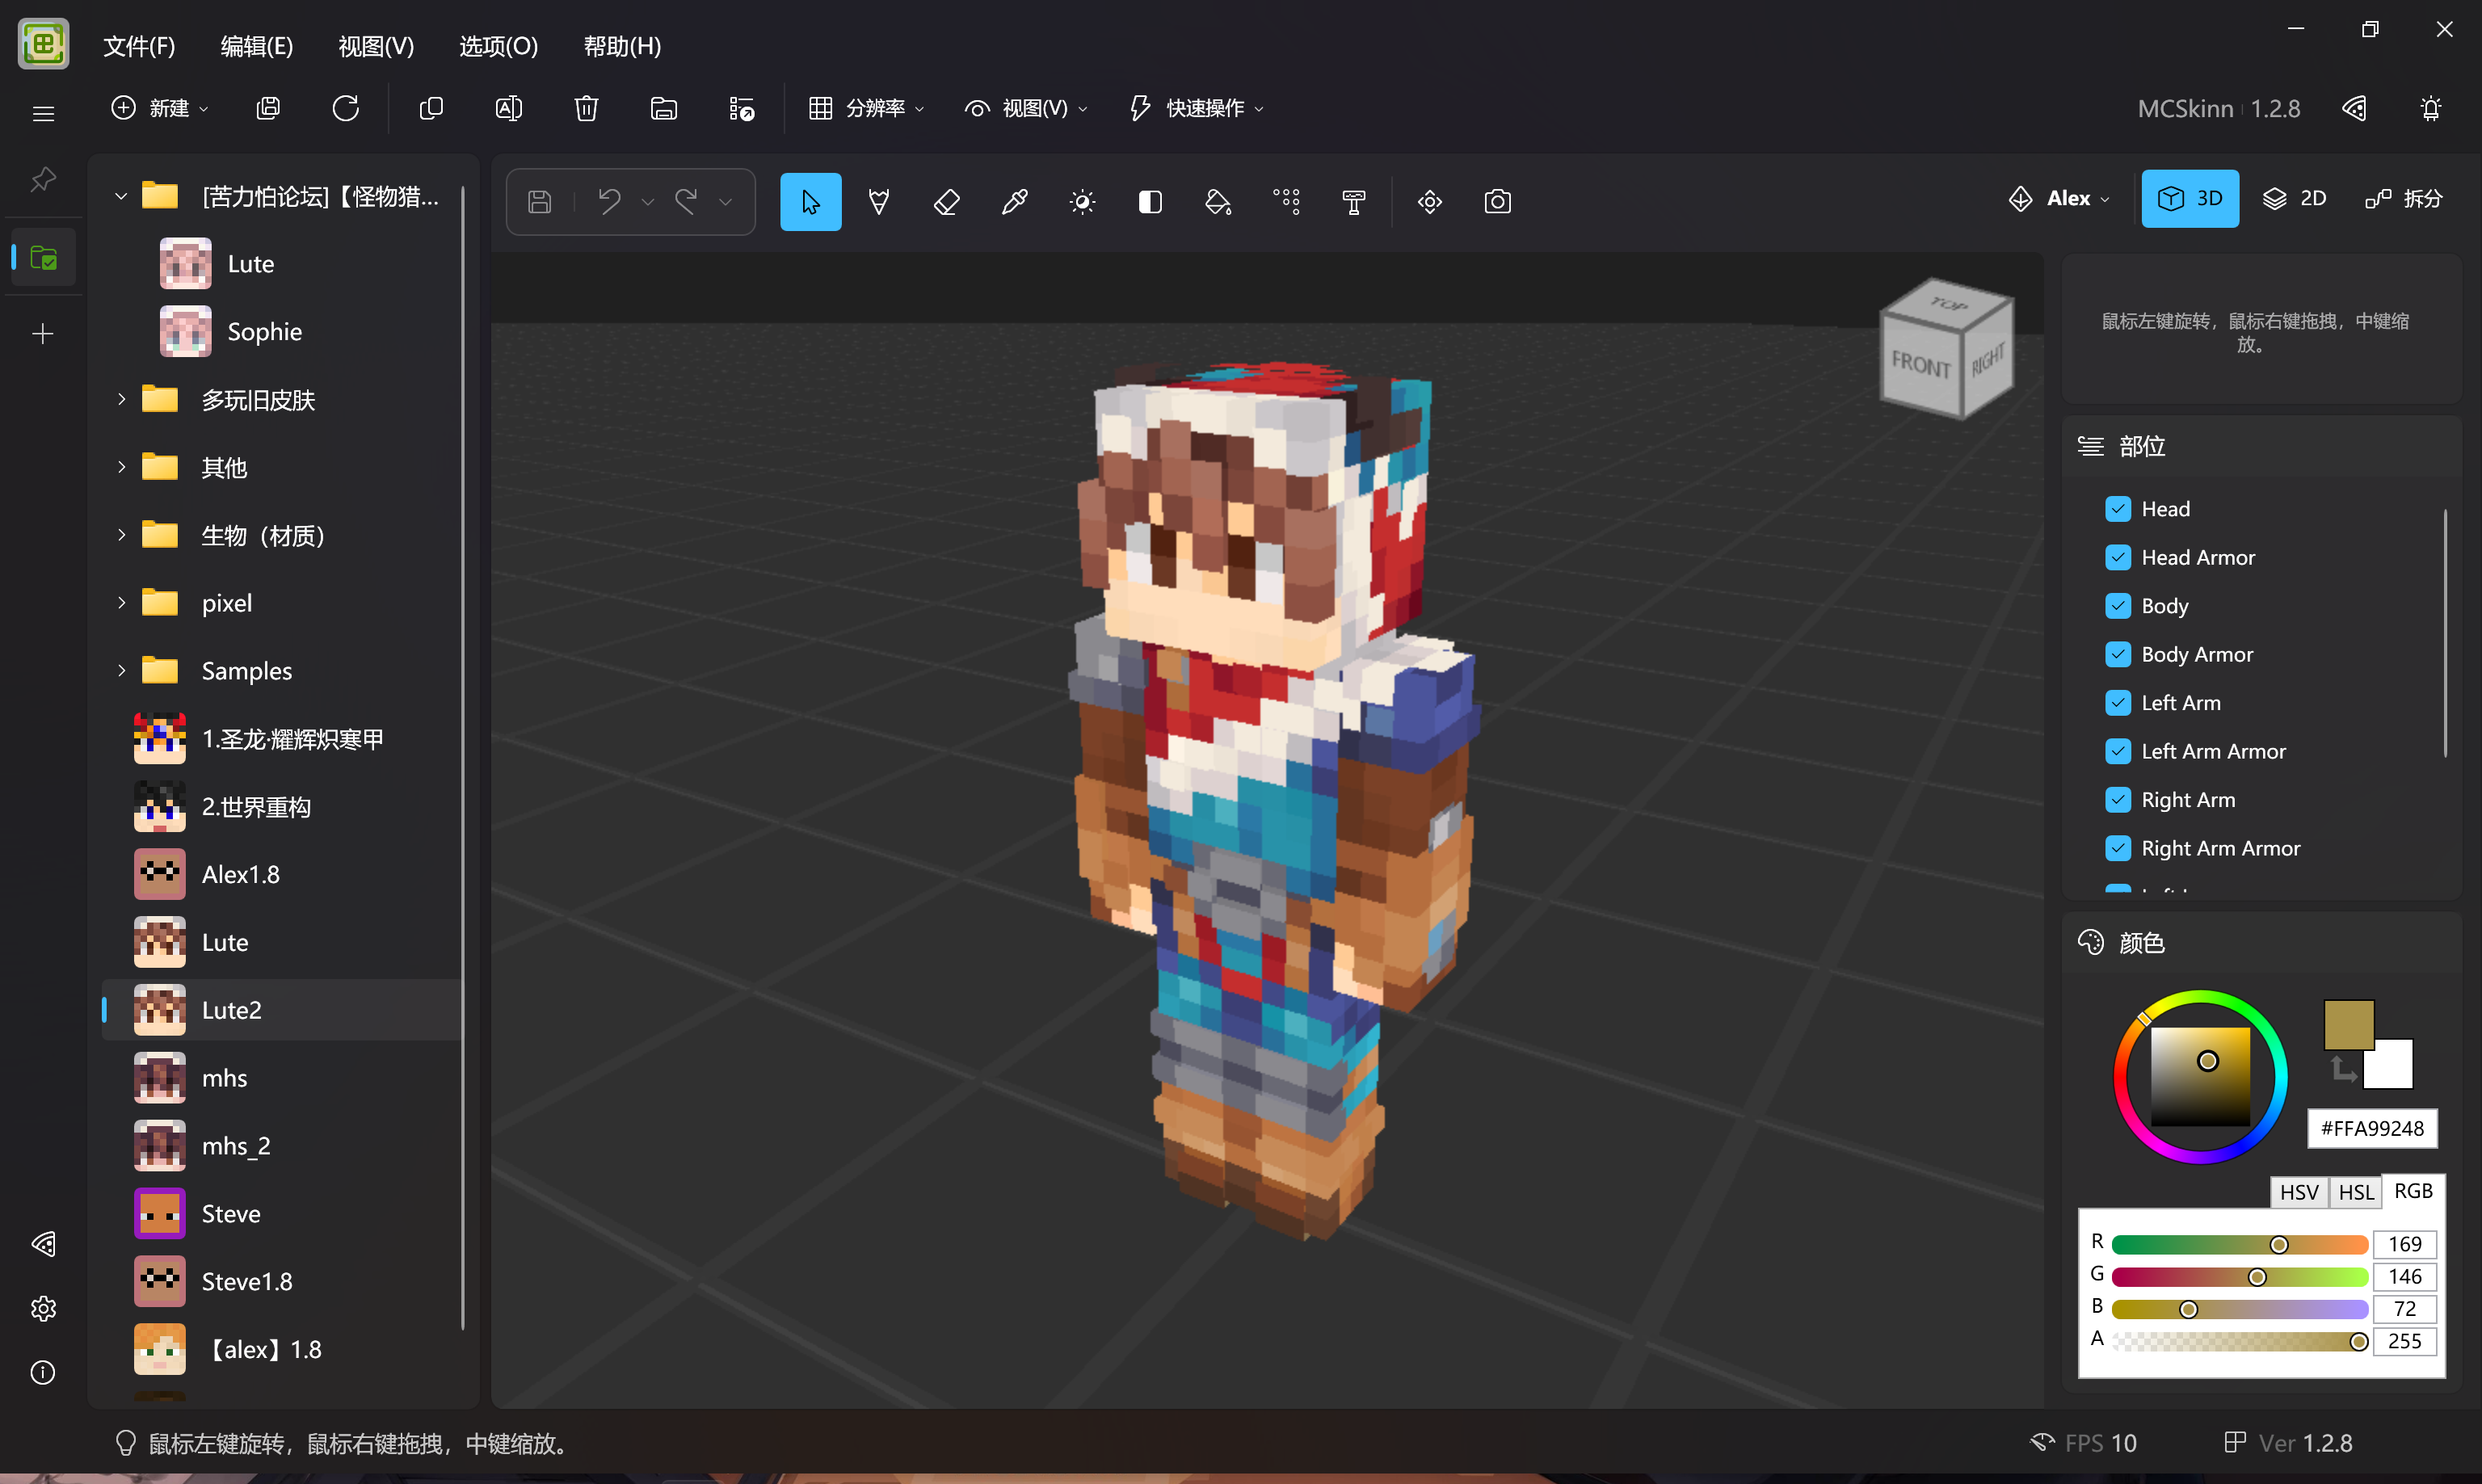
Task: Switch to 2D view mode
Action: click(x=2294, y=198)
